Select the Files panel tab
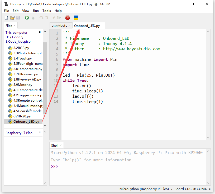This screenshot has height=194, width=215. (9, 26)
